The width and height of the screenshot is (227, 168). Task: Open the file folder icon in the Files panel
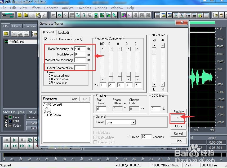coord(6,34)
